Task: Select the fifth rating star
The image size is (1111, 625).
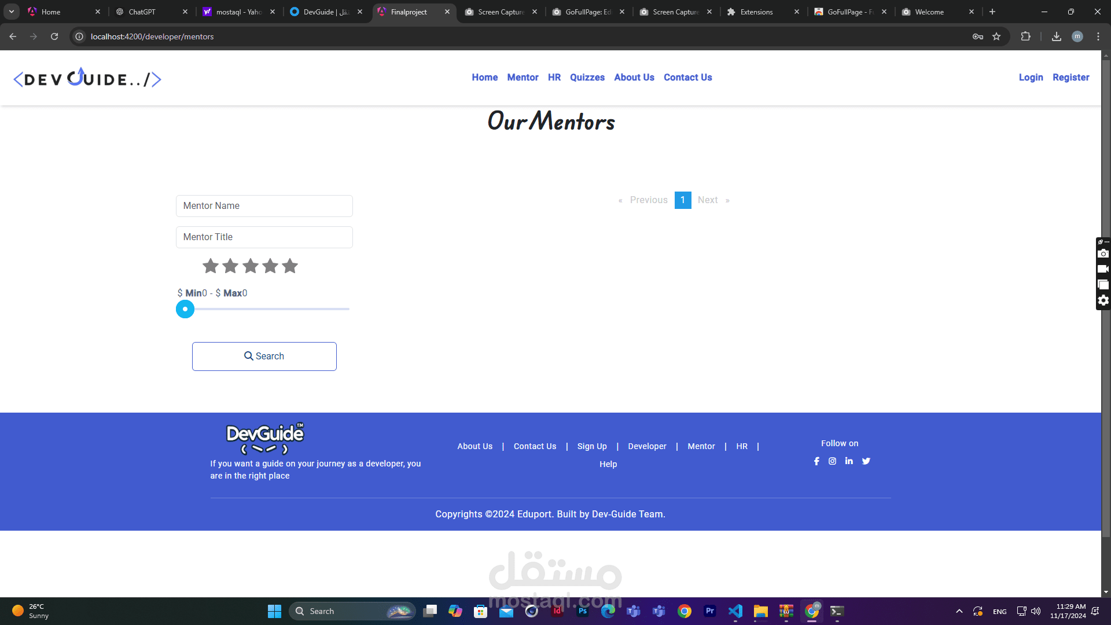Action: point(290,266)
